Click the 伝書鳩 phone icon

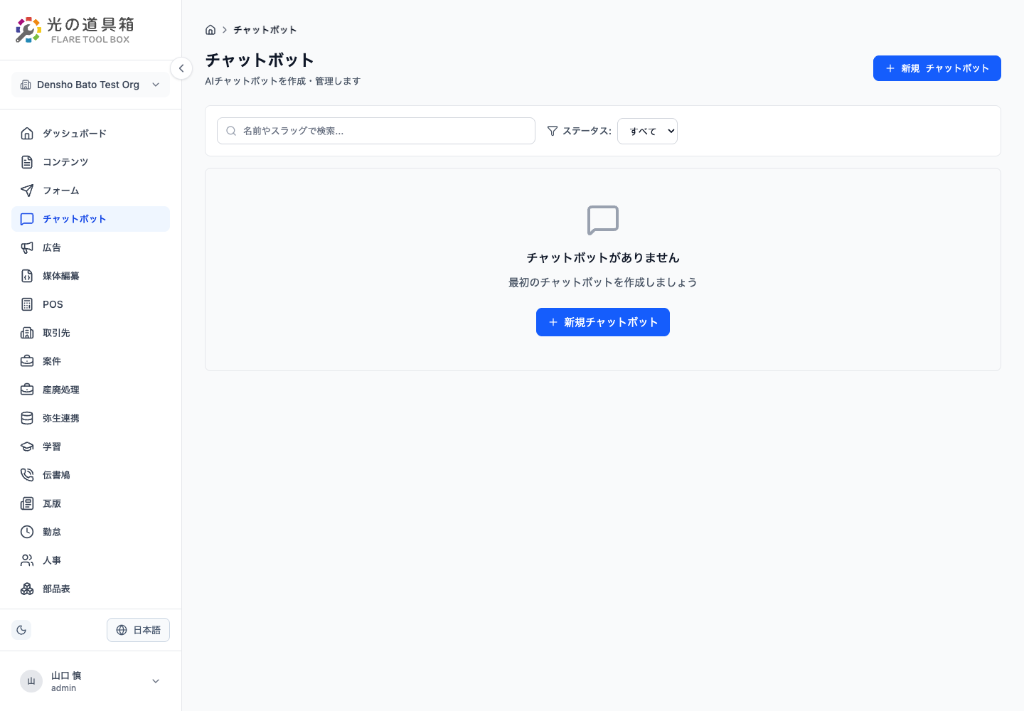coord(27,475)
